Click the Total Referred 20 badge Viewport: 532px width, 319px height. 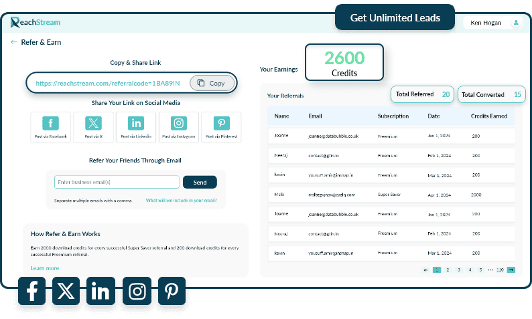(422, 94)
